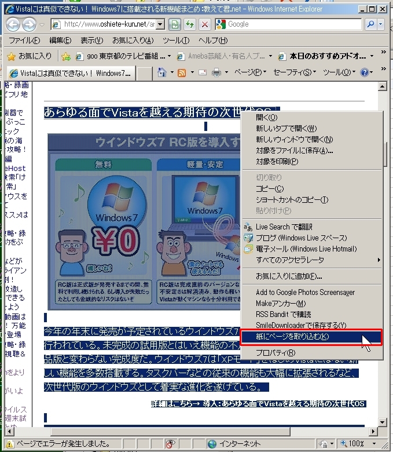Click the RSS feeds icon

pos(182,72)
